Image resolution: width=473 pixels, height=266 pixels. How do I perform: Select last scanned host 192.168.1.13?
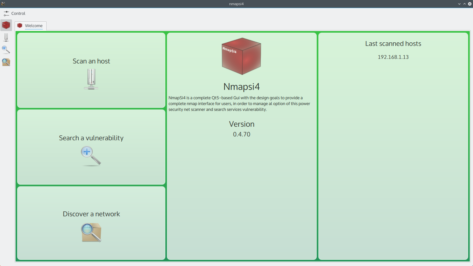[393, 57]
